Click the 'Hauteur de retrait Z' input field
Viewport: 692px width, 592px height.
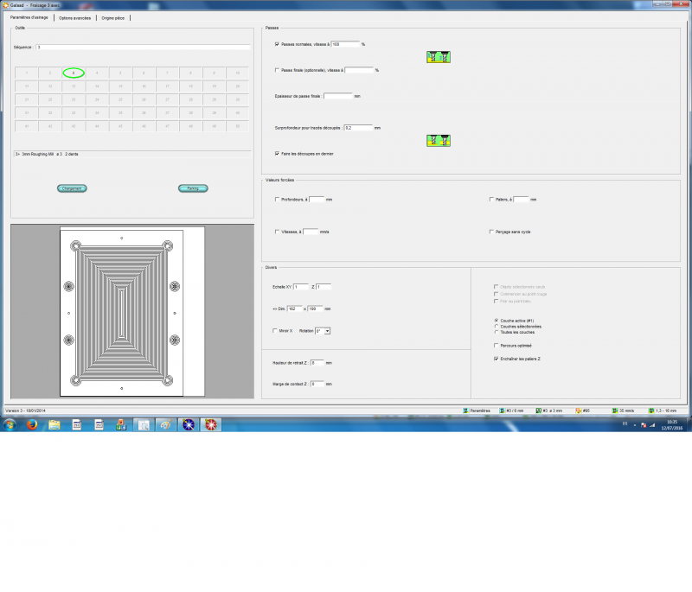[x=316, y=363]
